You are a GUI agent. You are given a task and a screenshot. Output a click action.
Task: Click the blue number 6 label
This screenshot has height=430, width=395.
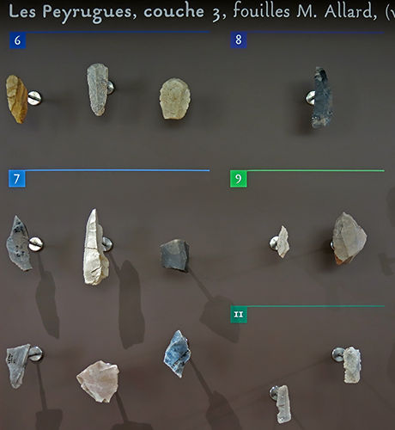click(x=17, y=40)
